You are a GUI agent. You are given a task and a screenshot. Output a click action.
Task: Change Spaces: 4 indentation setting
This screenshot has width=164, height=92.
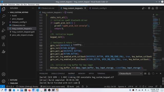tap(122, 86)
